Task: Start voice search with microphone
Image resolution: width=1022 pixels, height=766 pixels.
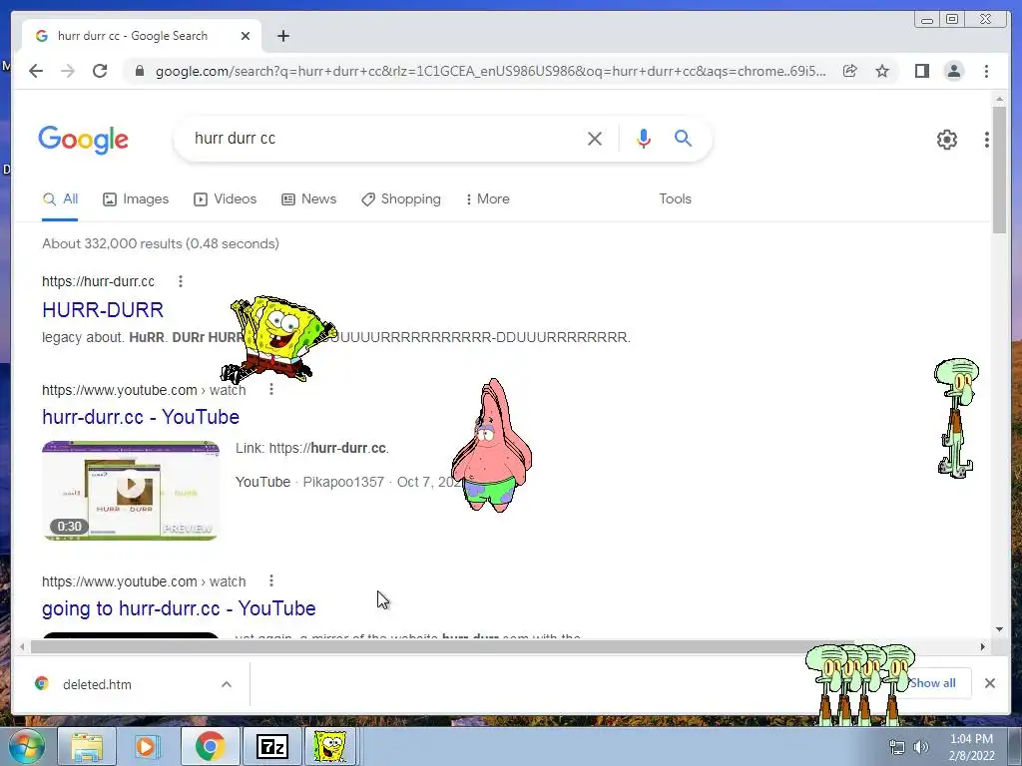Action: (644, 139)
